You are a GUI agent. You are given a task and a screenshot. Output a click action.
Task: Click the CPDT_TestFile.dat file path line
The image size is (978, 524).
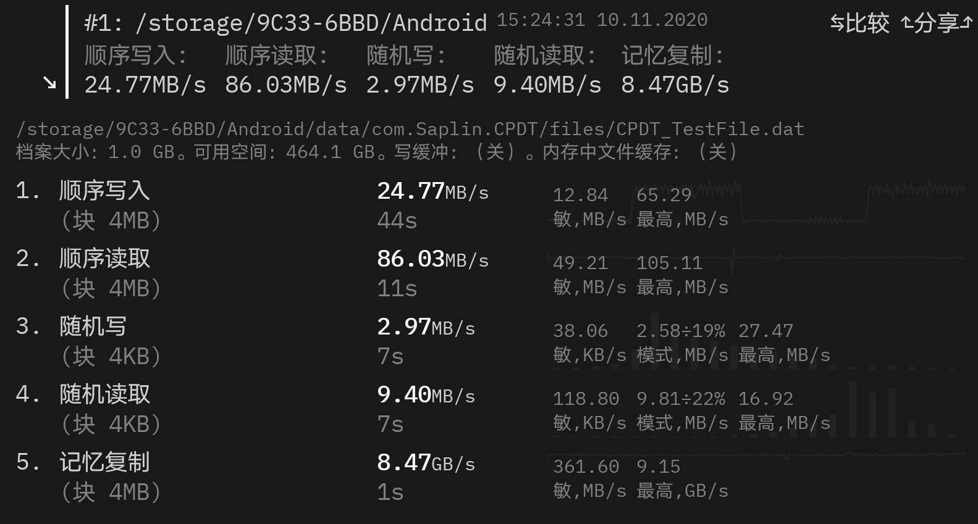(410, 129)
